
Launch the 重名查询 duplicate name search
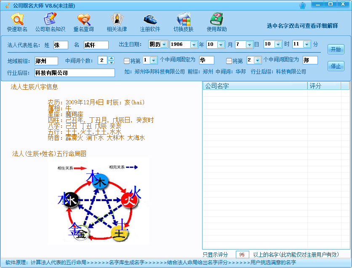(83, 22)
